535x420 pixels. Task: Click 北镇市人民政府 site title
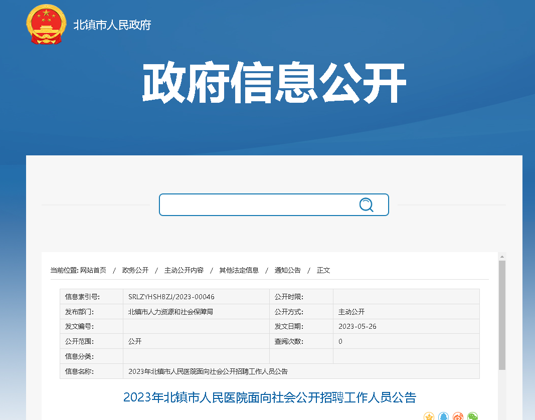pyautogui.click(x=112, y=25)
